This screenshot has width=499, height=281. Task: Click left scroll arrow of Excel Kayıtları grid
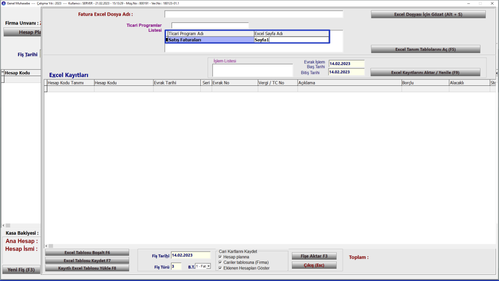click(47, 246)
